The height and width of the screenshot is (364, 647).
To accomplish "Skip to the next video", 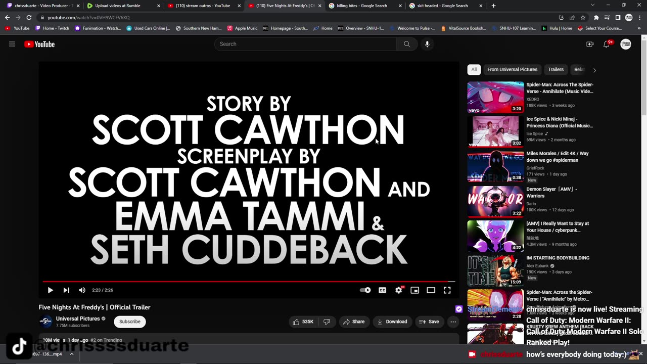I will pyautogui.click(x=66, y=290).
